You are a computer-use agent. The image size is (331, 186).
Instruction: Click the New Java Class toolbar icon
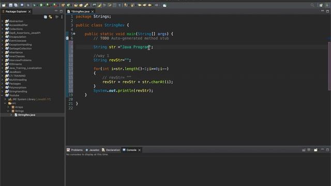[x=68, y=5]
